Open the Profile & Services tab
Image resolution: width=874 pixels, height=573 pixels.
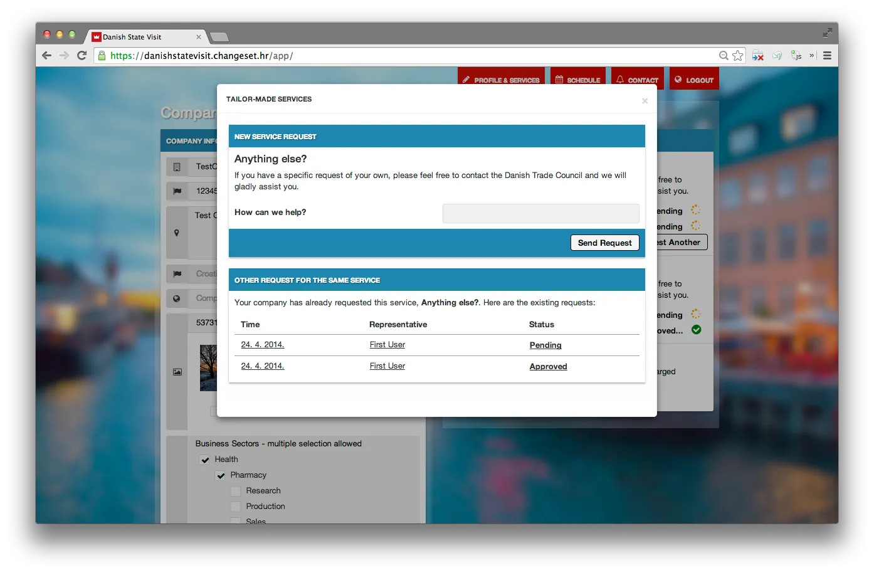point(501,80)
